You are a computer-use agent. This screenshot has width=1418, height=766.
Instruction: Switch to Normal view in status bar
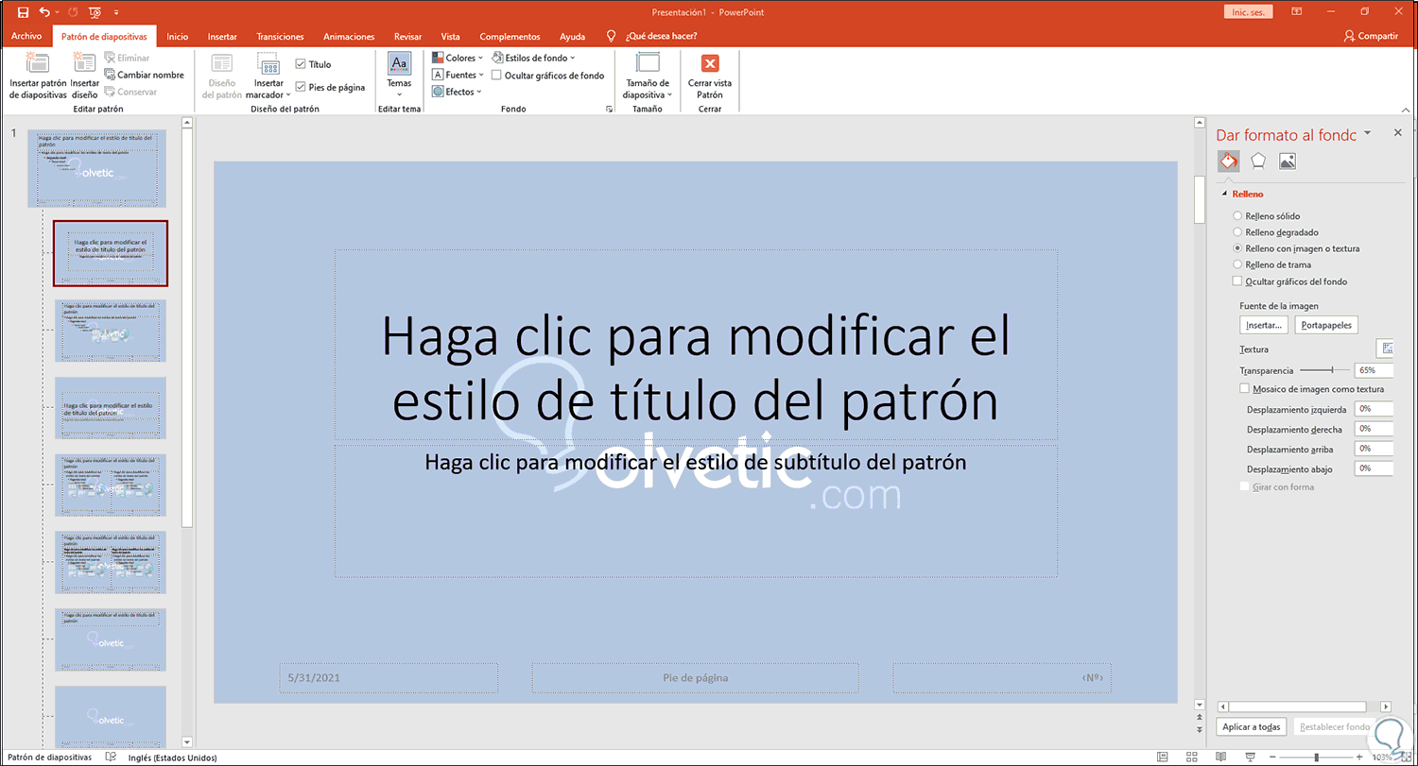(x=1163, y=757)
